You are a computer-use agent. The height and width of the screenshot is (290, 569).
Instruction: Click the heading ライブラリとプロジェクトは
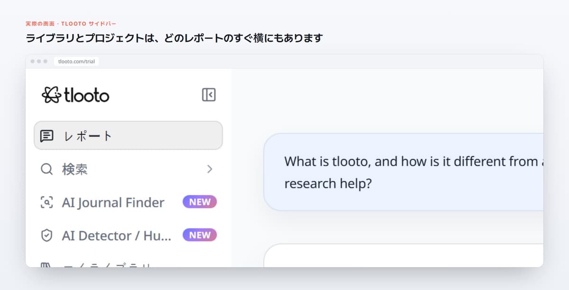pos(174,38)
